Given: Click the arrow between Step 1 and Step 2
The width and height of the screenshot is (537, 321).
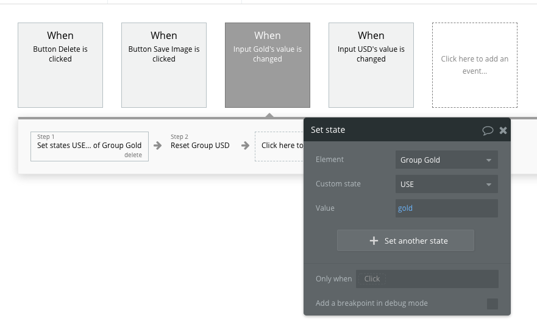Looking at the screenshot, I should click(157, 146).
